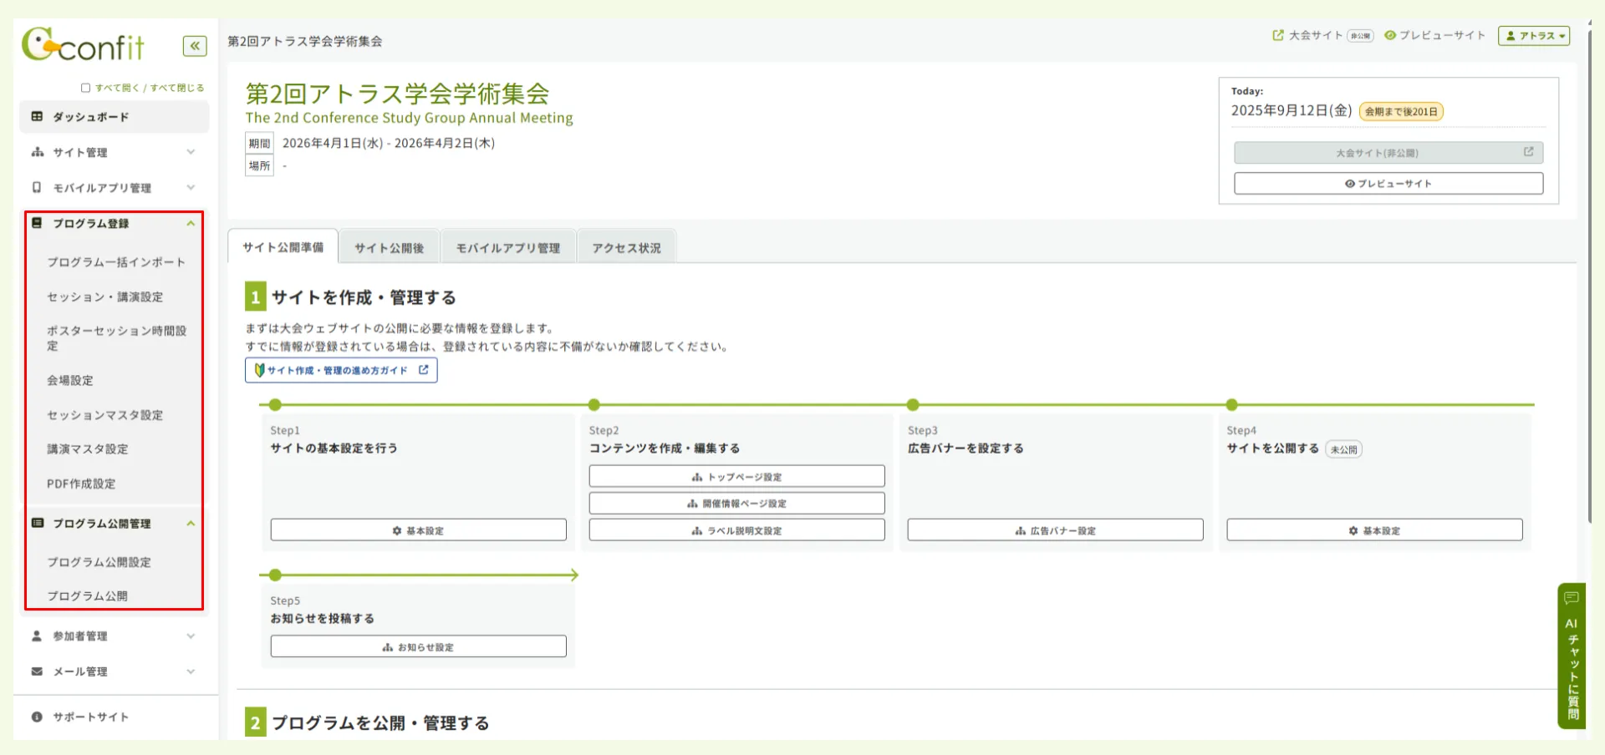Click the 広告バナー設定 button in Step3

(x=1055, y=530)
